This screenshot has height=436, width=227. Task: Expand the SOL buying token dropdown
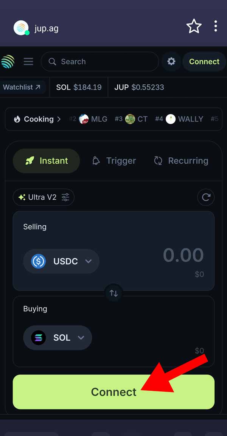(x=58, y=338)
